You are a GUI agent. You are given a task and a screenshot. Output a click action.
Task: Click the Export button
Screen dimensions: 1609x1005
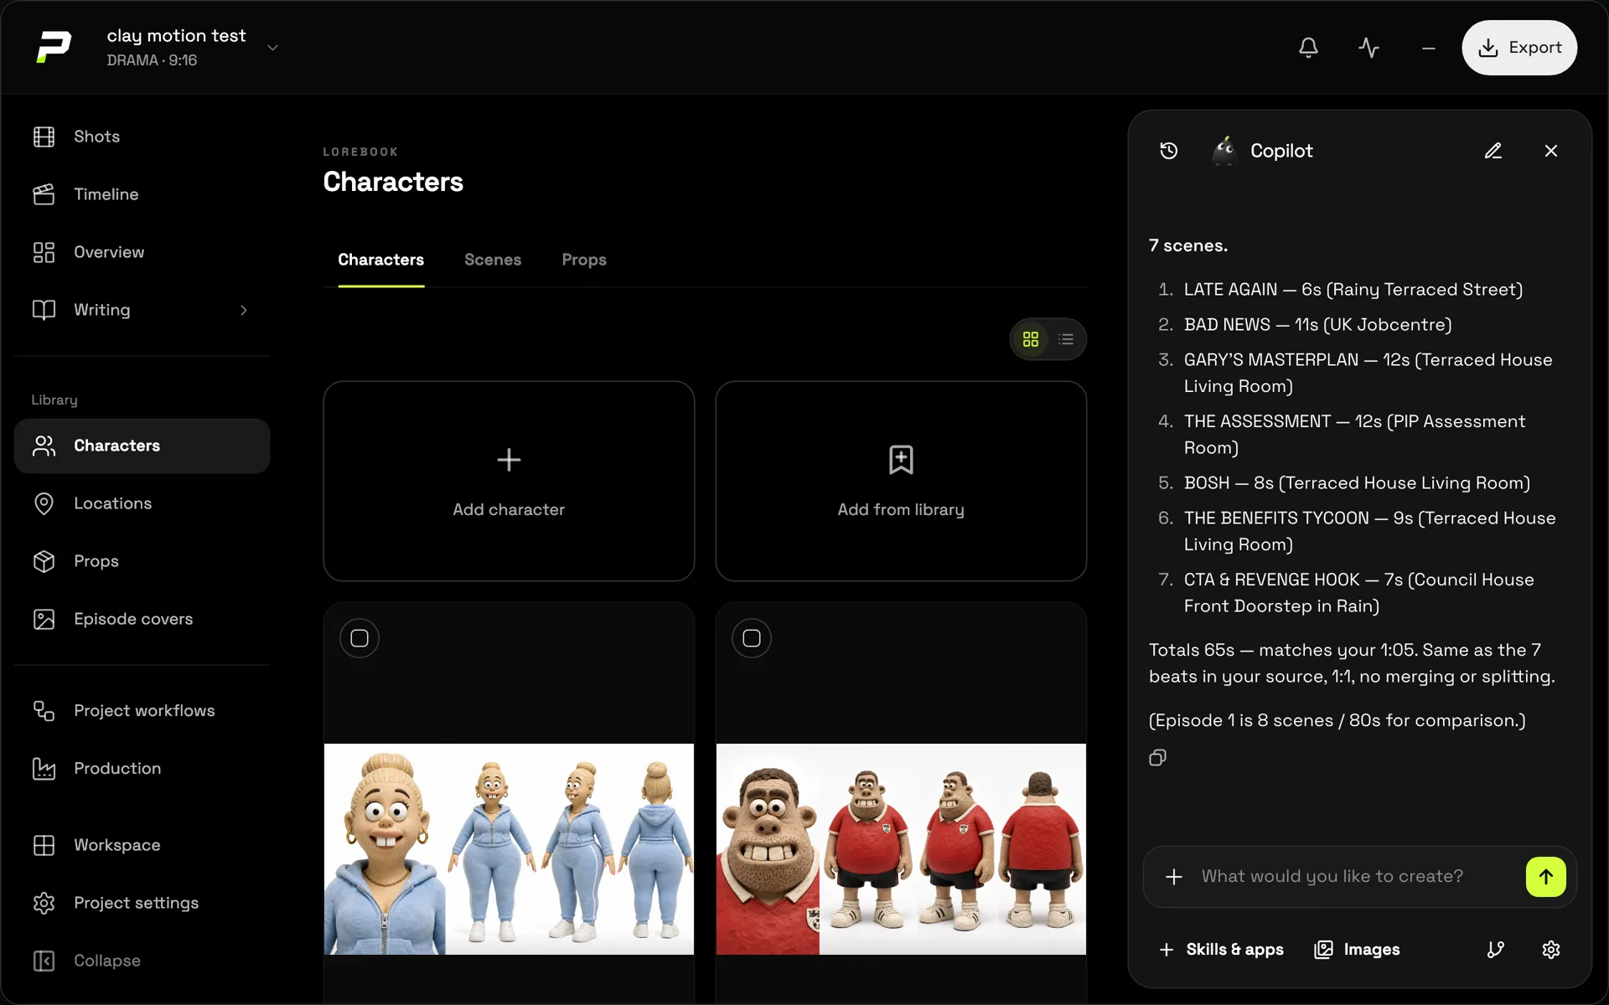(x=1519, y=48)
